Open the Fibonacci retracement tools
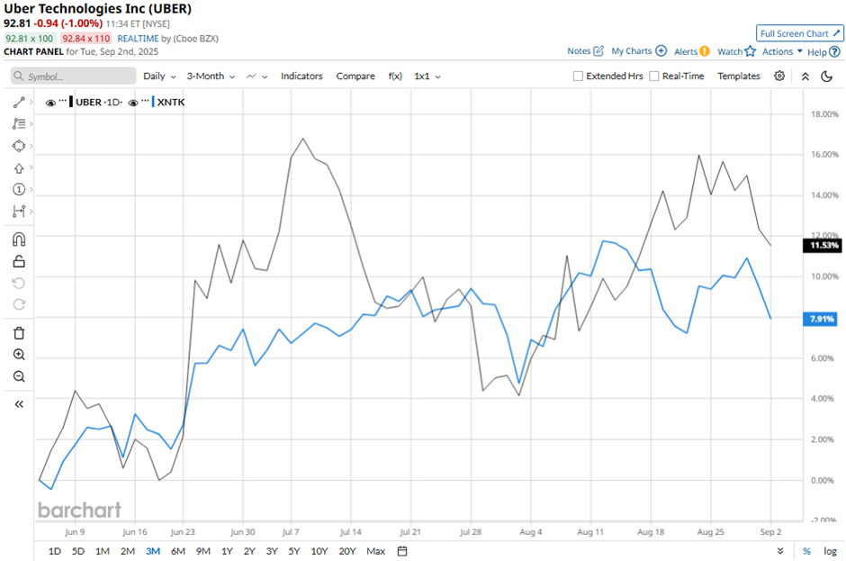Image resolution: width=846 pixels, height=561 pixels. click(19, 123)
